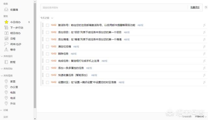Open 下一步行动 list icon
Screen dimensions: 208x120
tap(6, 28)
